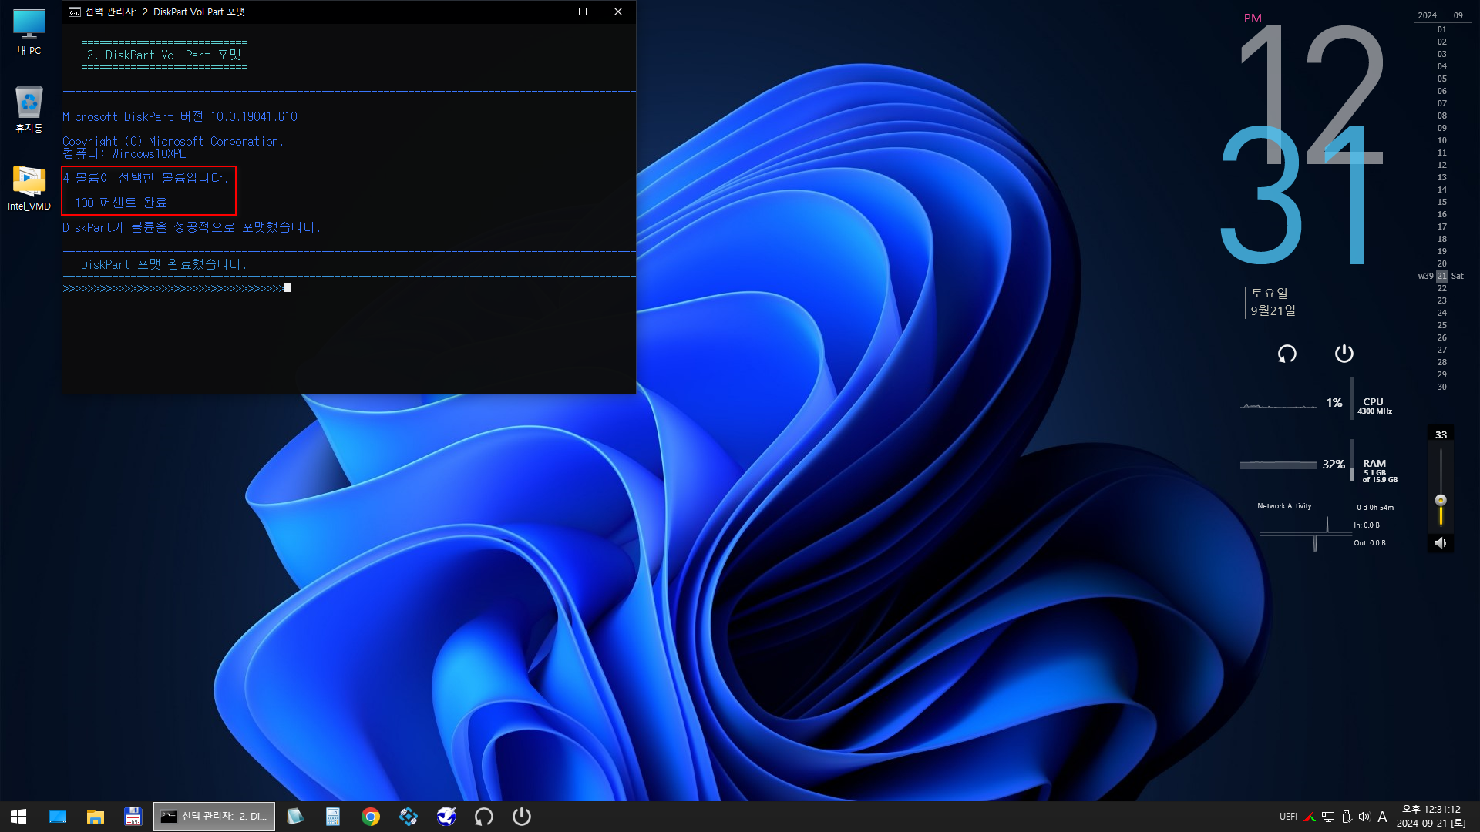Toggle the input language indicator A
The image size is (1480, 832).
click(1382, 817)
